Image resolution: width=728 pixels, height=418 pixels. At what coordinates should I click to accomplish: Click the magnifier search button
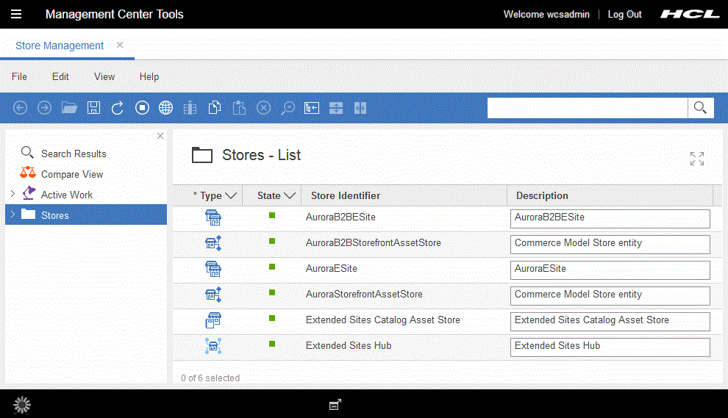point(701,108)
